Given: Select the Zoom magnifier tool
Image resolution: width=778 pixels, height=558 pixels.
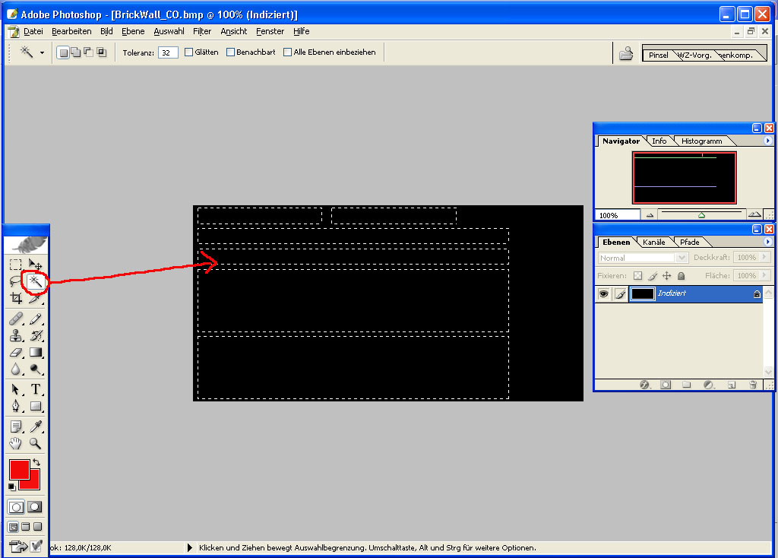Looking at the screenshot, I should [x=35, y=443].
